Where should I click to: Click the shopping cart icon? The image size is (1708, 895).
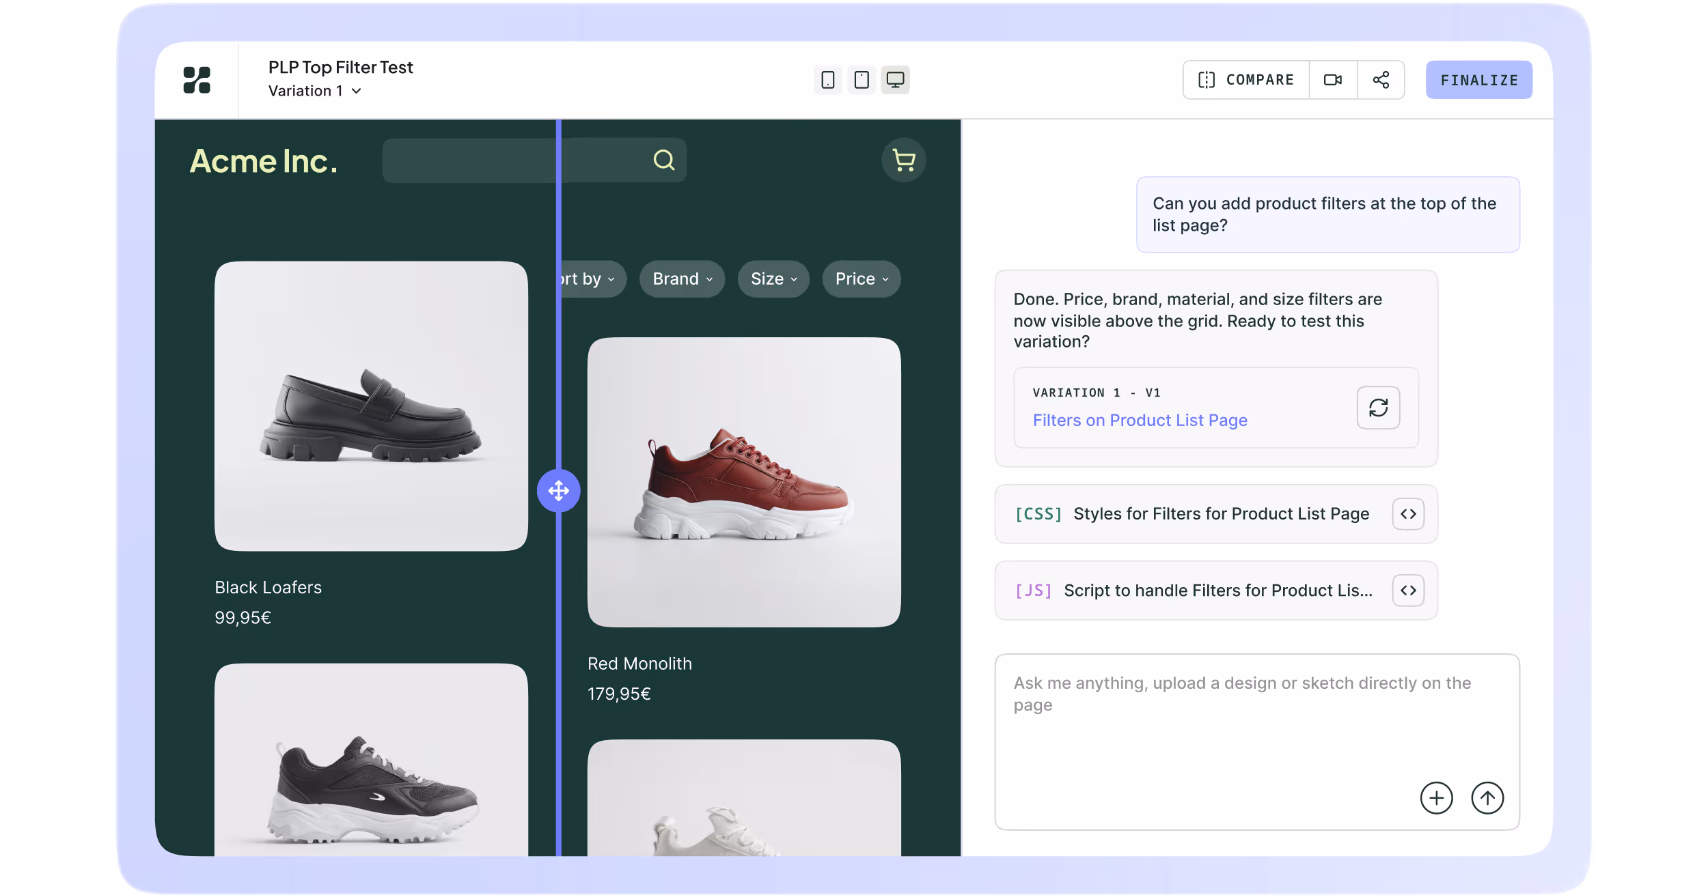pyautogui.click(x=904, y=160)
